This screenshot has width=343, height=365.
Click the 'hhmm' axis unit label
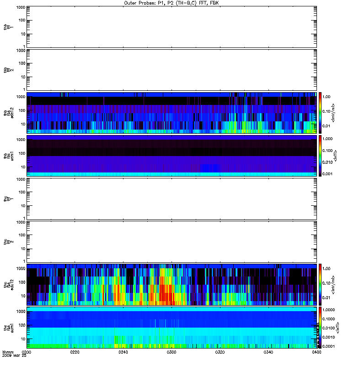coord(8,352)
